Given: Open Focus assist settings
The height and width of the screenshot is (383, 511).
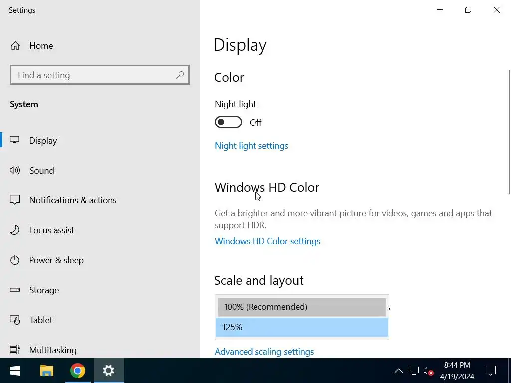Looking at the screenshot, I should [100, 230].
